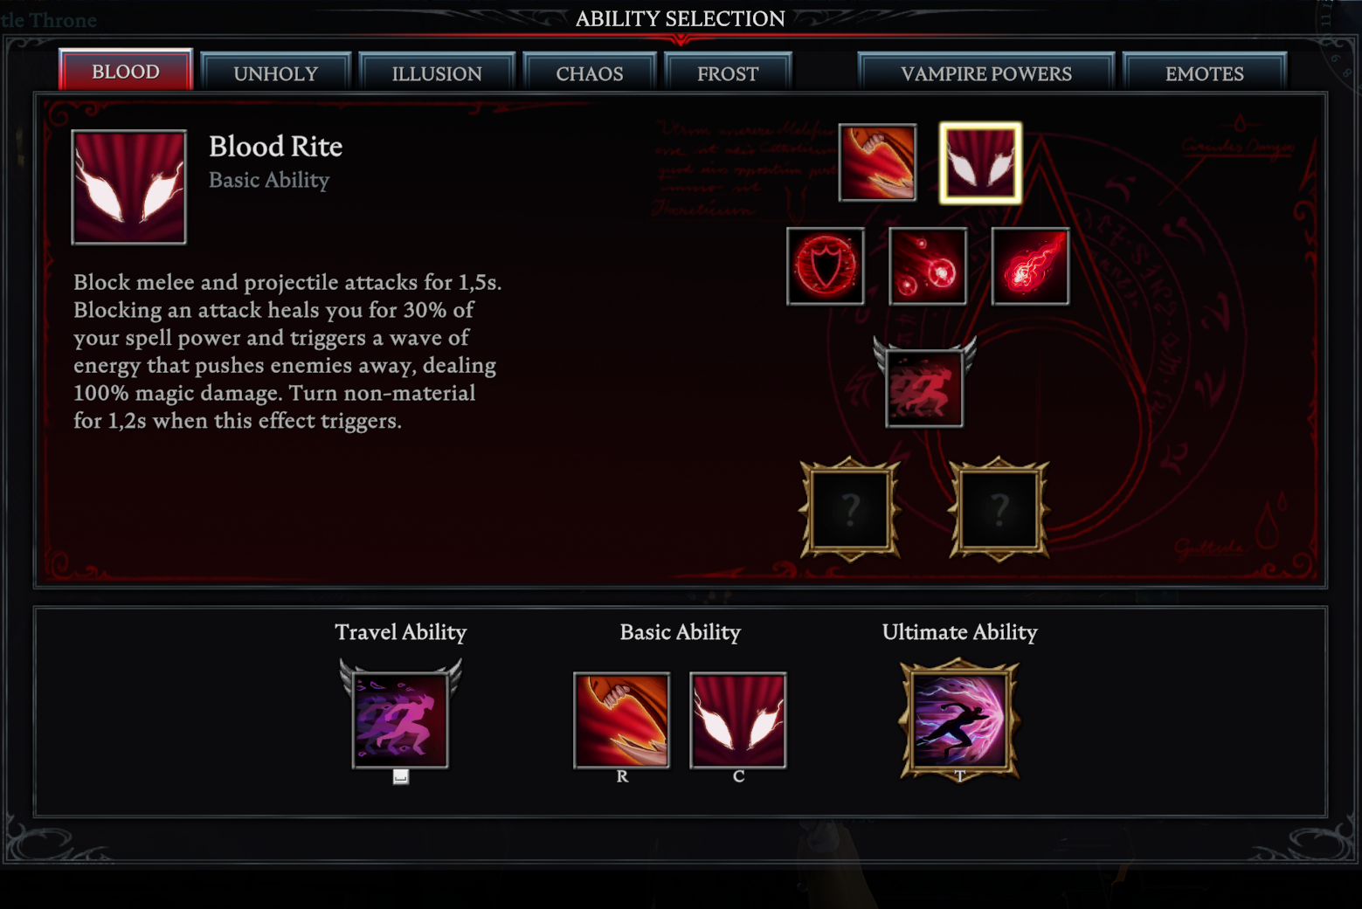Select the Blood Rite ability icon in grid
1362x909 pixels.
click(x=980, y=163)
